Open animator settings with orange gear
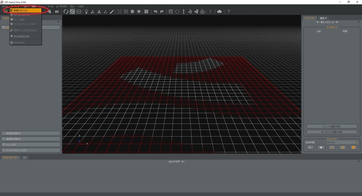 (354, 147)
